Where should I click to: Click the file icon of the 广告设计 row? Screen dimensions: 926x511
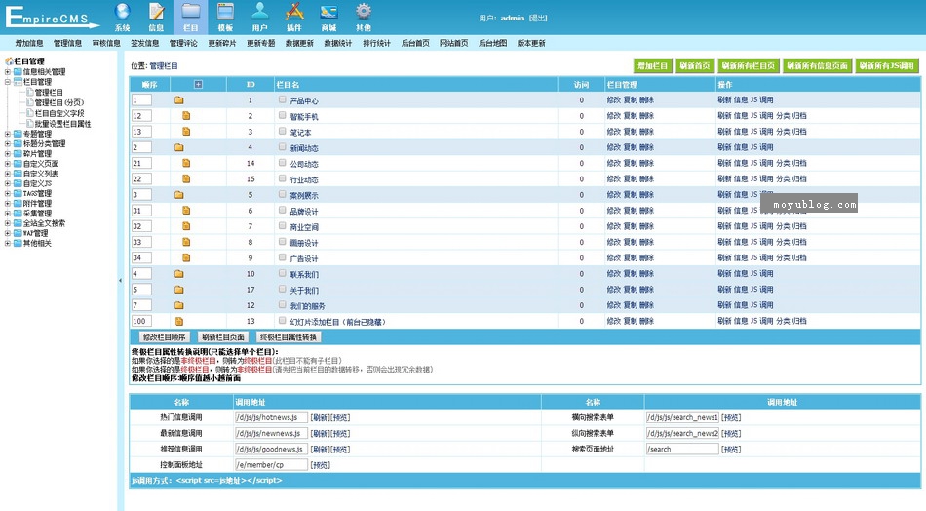(x=186, y=257)
